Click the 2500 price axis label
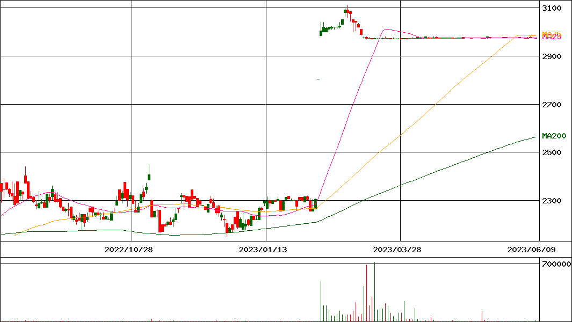This screenshot has height=322, width=572. point(552,152)
